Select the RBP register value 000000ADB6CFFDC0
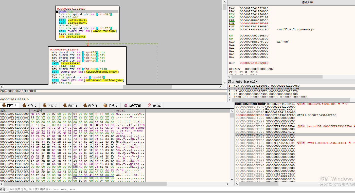This screenshot has width=355, height=193. click(x=254, y=21)
